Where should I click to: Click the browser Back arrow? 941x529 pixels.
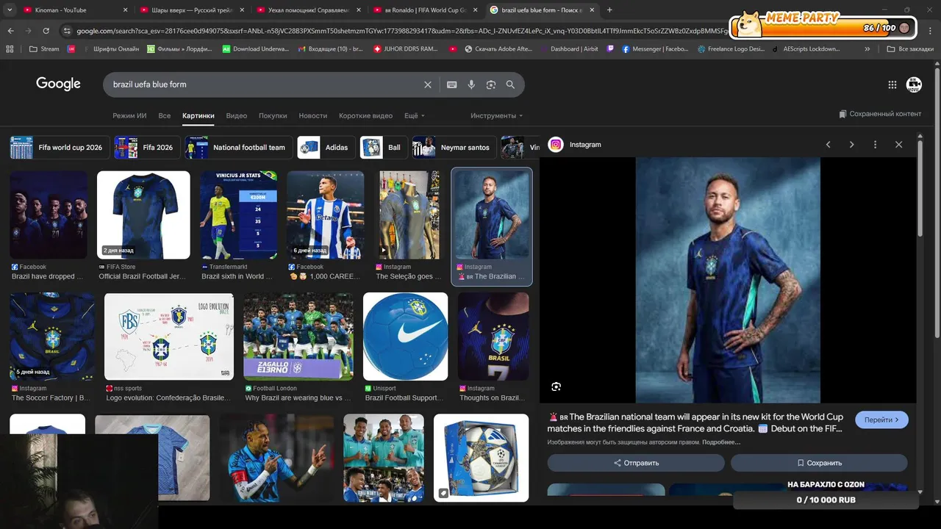[x=10, y=31]
